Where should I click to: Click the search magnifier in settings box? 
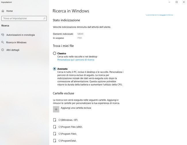44,18
